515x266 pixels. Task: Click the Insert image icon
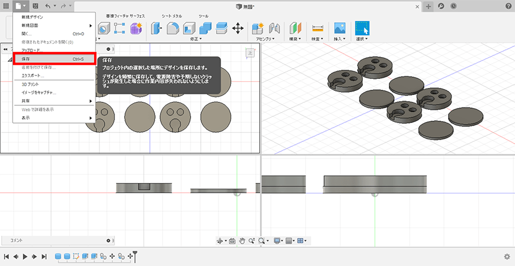[x=340, y=27]
